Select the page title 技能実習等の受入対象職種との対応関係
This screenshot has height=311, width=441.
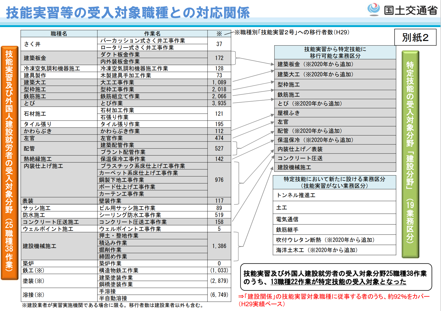point(128,13)
